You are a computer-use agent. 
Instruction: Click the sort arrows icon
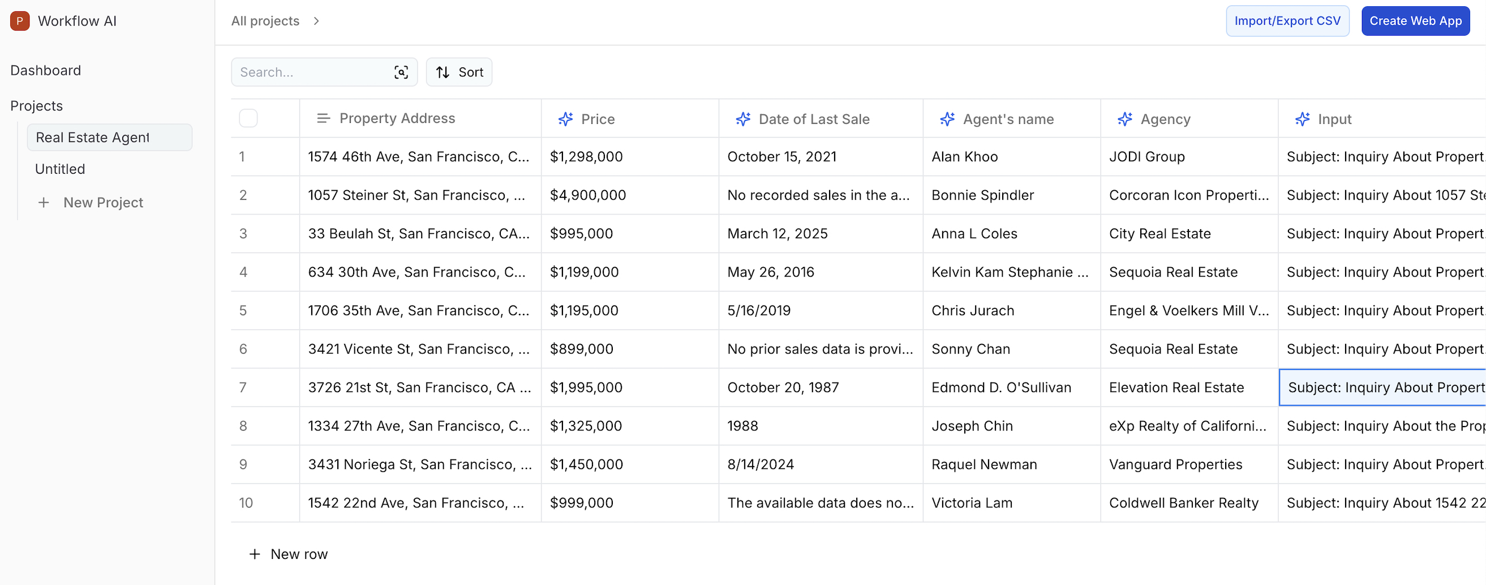[x=443, y=72]
